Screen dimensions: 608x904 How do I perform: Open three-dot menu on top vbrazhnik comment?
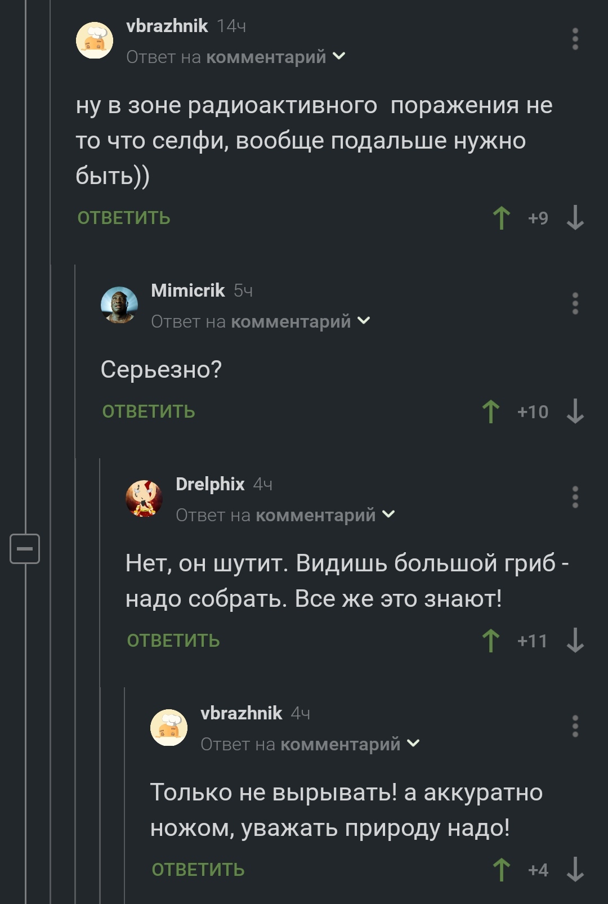pyautogui.click(x=575, y=39)
